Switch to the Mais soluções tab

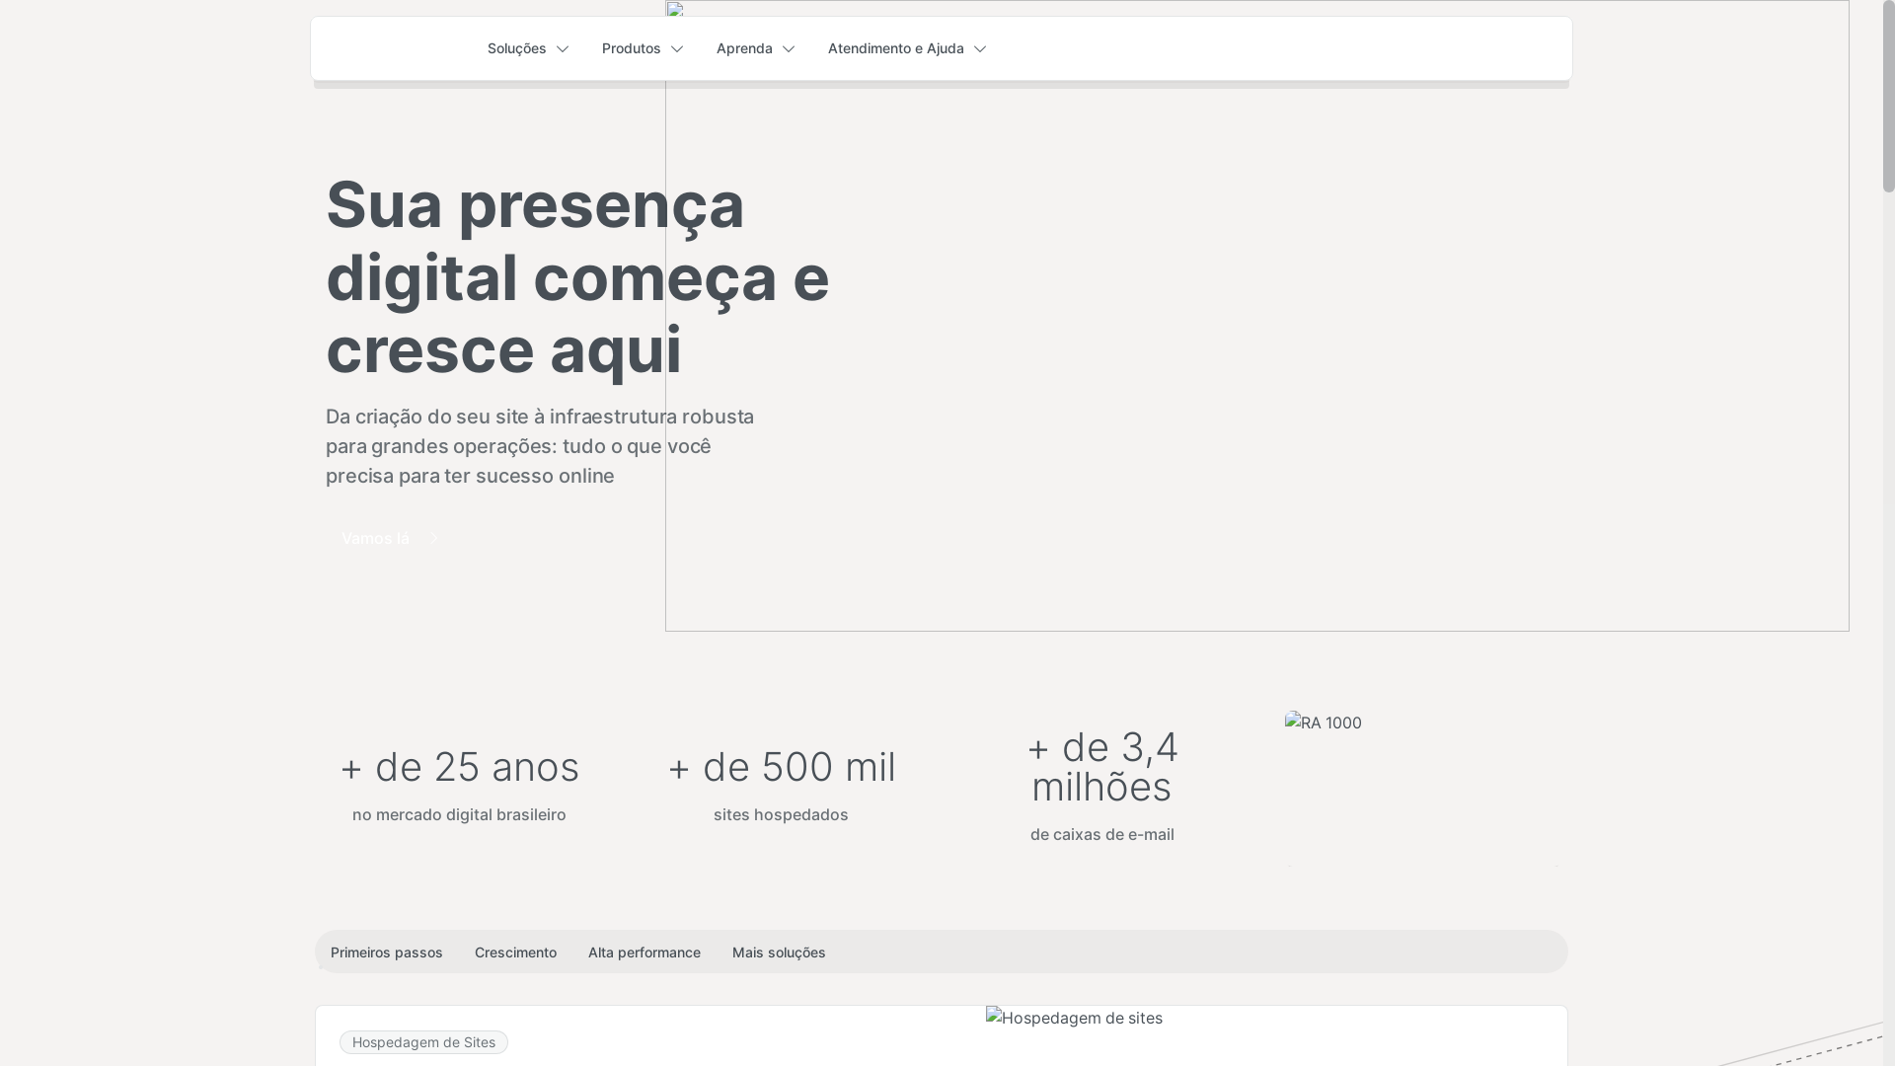779,952
